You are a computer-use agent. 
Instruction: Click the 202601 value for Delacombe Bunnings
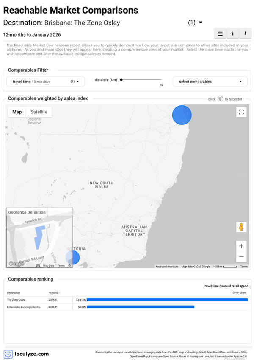(53, 307)
